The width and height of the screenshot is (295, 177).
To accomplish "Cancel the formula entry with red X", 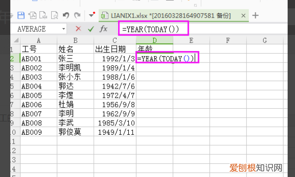I will click(78, 29).
